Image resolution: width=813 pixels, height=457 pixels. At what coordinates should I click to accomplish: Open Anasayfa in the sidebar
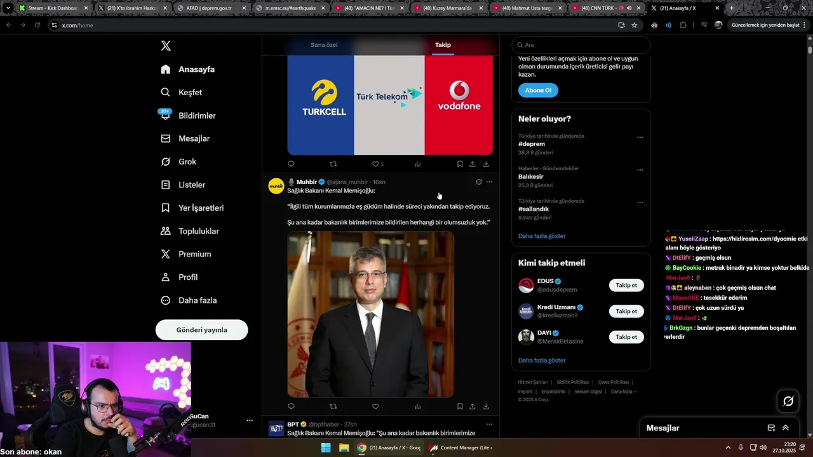point(188,69)
